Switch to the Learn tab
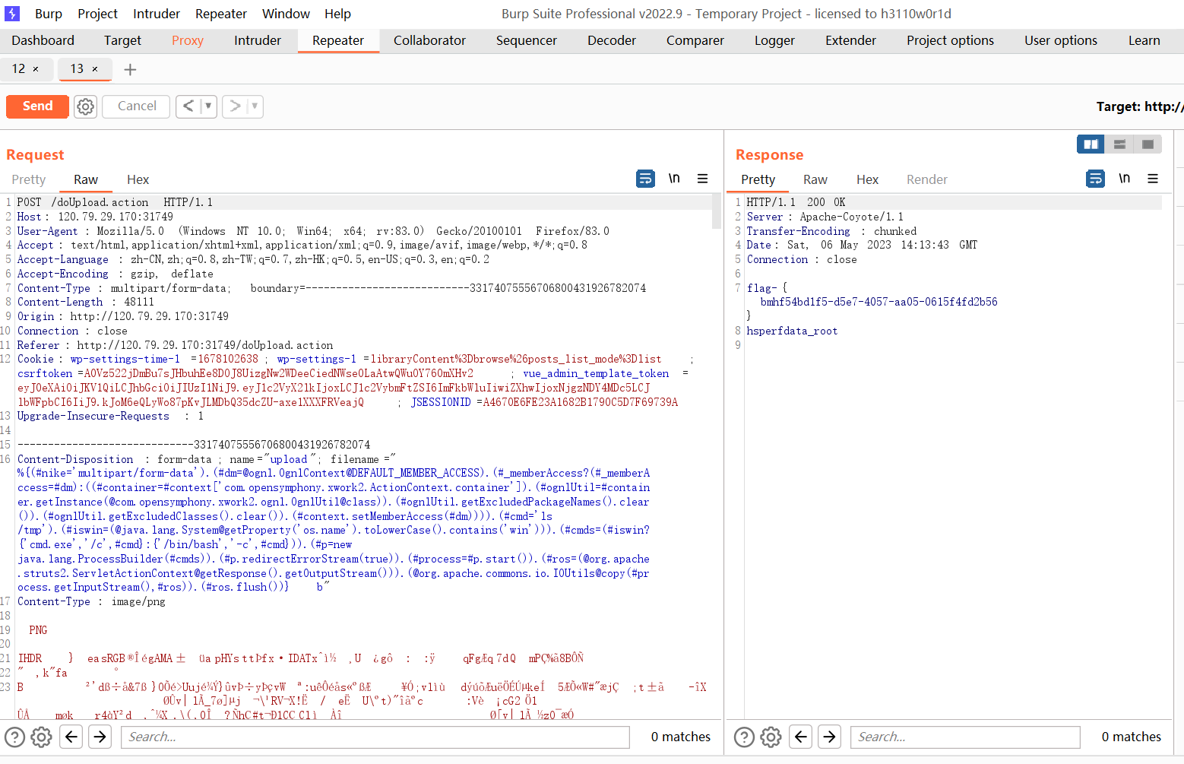This screenshot has height=764, width=1184. tap(1144, 40)
